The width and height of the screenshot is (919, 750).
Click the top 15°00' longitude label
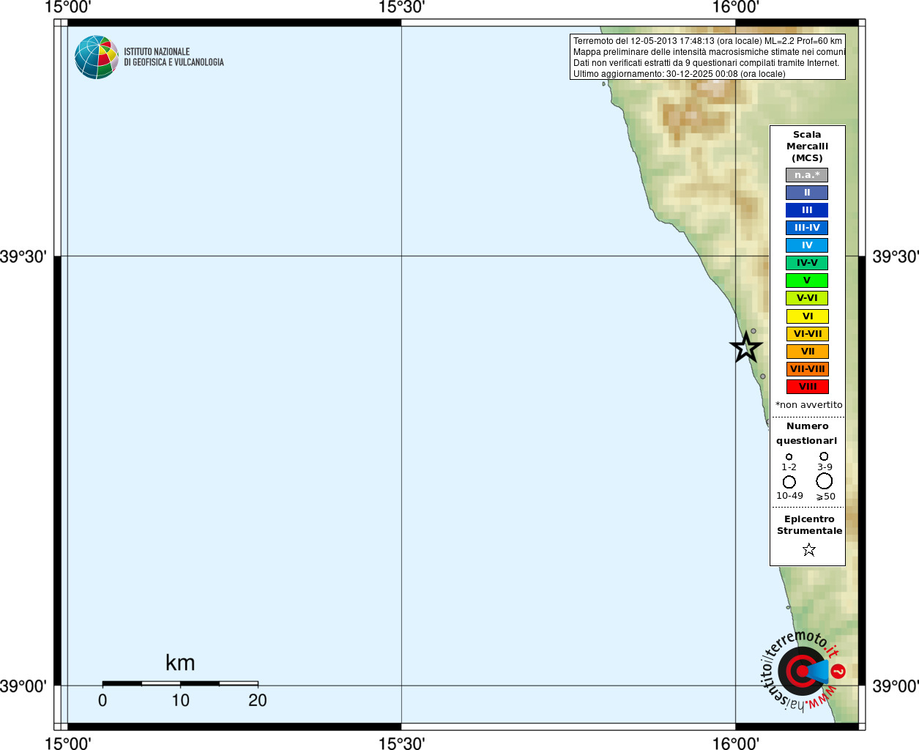coord(67,7)
